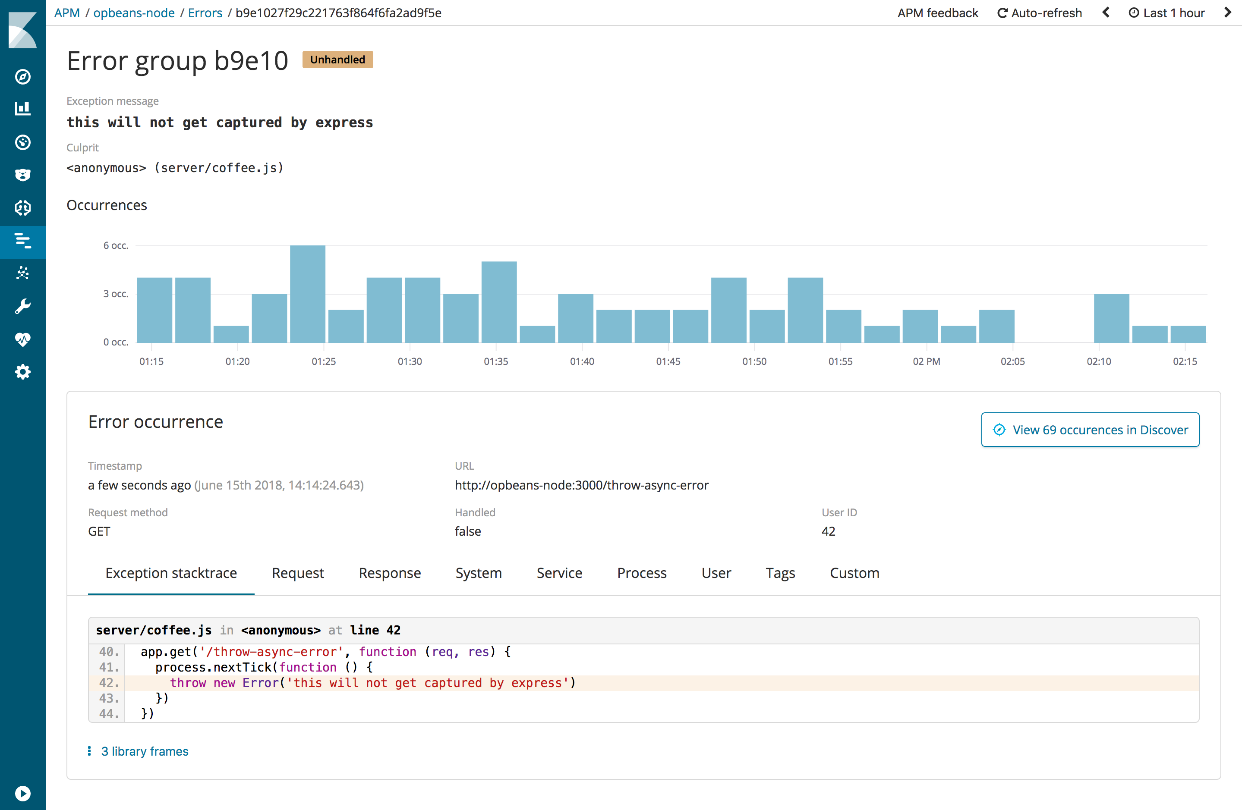Open the Discover compass icon in sidebar
Screen dimensions: 1242x810
coord(23,77)
